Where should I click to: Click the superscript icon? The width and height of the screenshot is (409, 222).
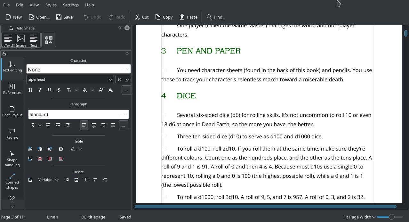(x=101, y=90)
